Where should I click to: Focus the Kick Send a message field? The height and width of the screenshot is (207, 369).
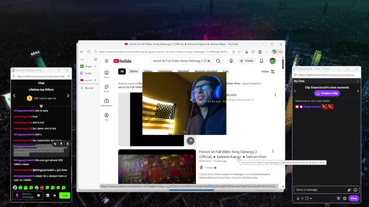point(28,195)
